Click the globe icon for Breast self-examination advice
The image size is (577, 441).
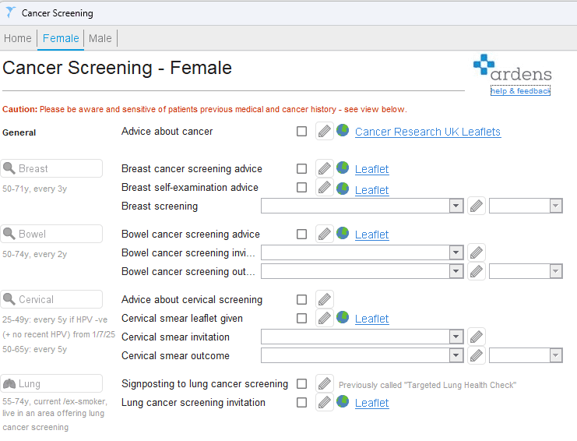(343, 189)
